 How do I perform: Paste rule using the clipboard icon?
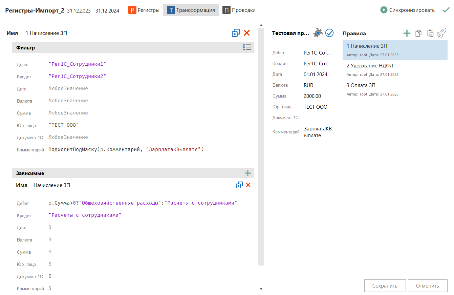(430, 33)
